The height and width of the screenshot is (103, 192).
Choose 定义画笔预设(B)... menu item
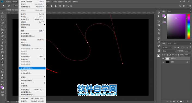pos(32,68)
